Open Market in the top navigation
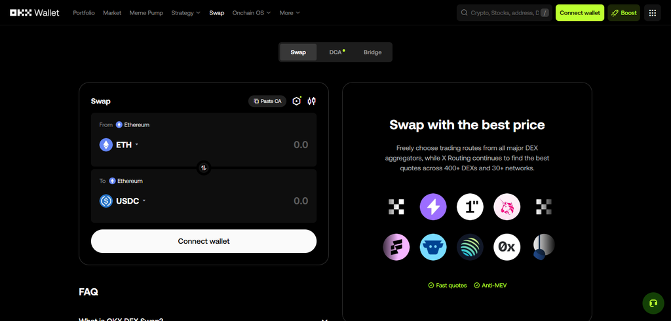 point(112,13)
